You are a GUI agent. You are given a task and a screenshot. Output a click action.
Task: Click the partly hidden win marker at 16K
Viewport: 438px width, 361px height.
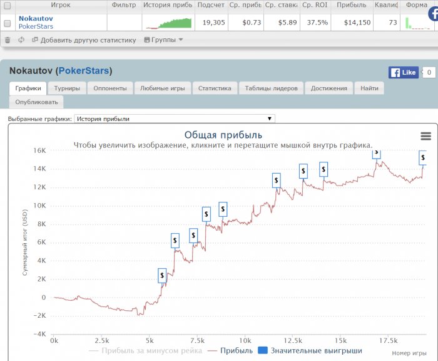pyautogui.click(x=376, y=155)
